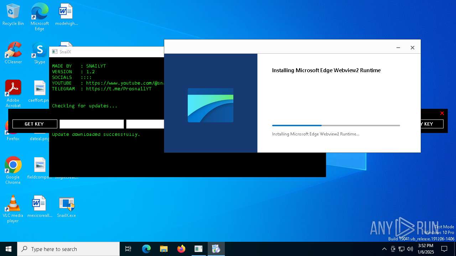
Task: Open Microsoft Edge desktop shortcut
Action: pyautogui.click(x=40, y=17)
